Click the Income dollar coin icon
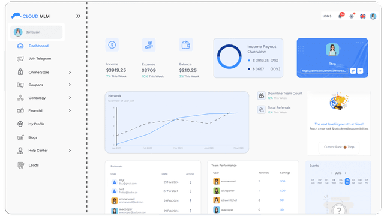384x216 pixels. [112, 45]
